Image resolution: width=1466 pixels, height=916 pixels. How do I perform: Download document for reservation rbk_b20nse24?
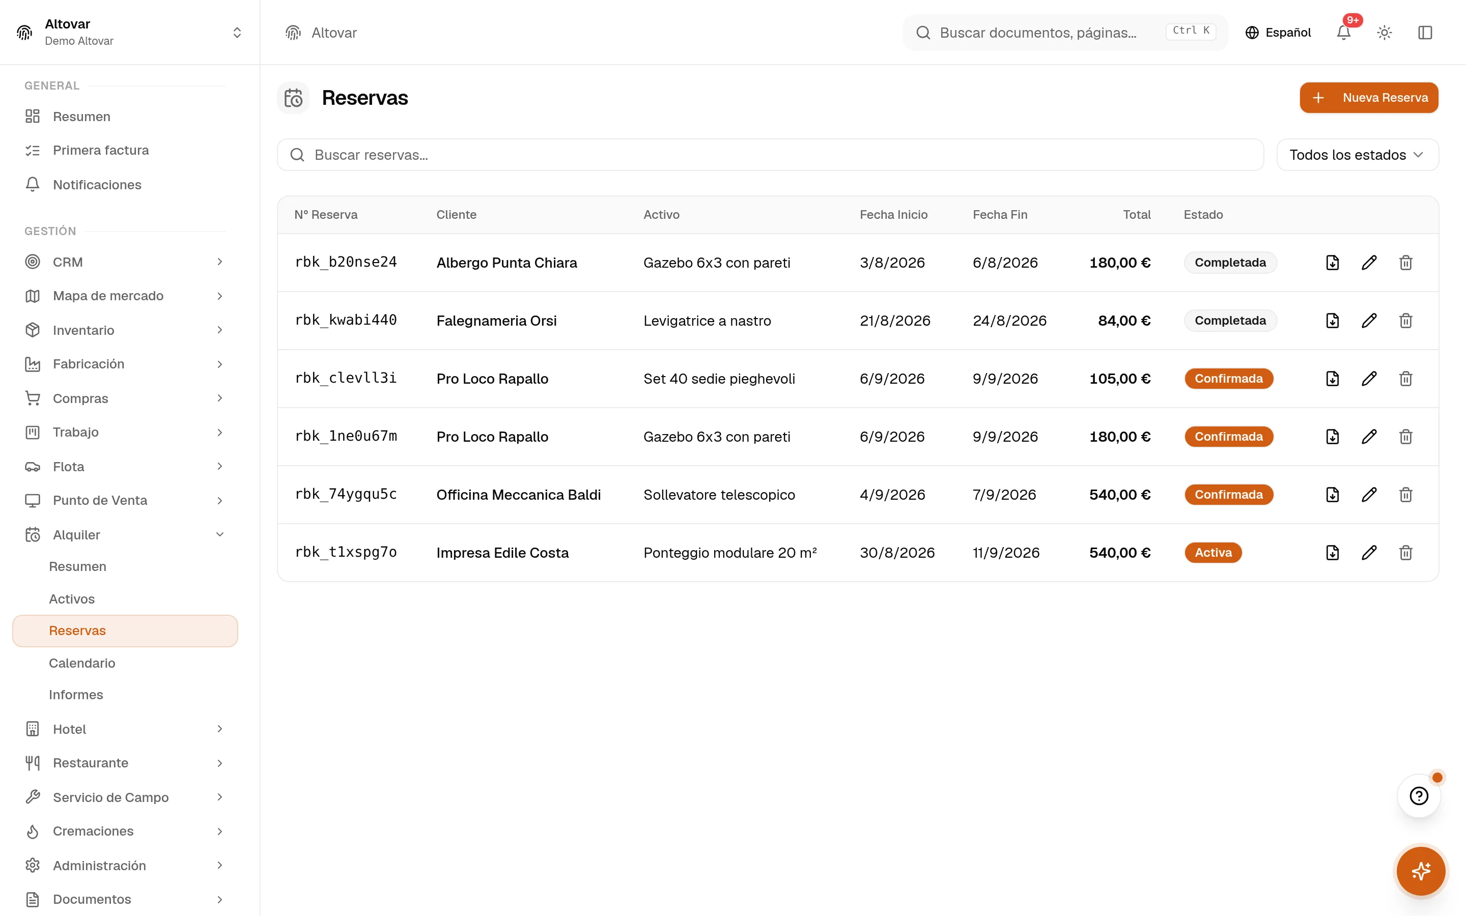point(1332,262)
